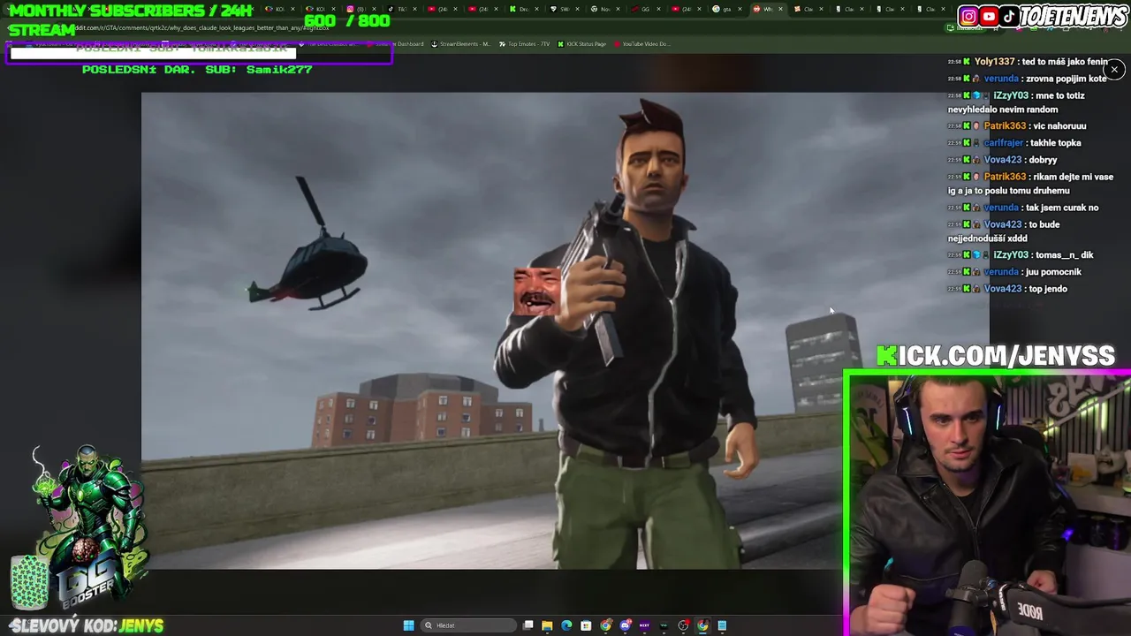Open KICK Status Page bookmark
1131x636 pixels.
coord(581,43)
